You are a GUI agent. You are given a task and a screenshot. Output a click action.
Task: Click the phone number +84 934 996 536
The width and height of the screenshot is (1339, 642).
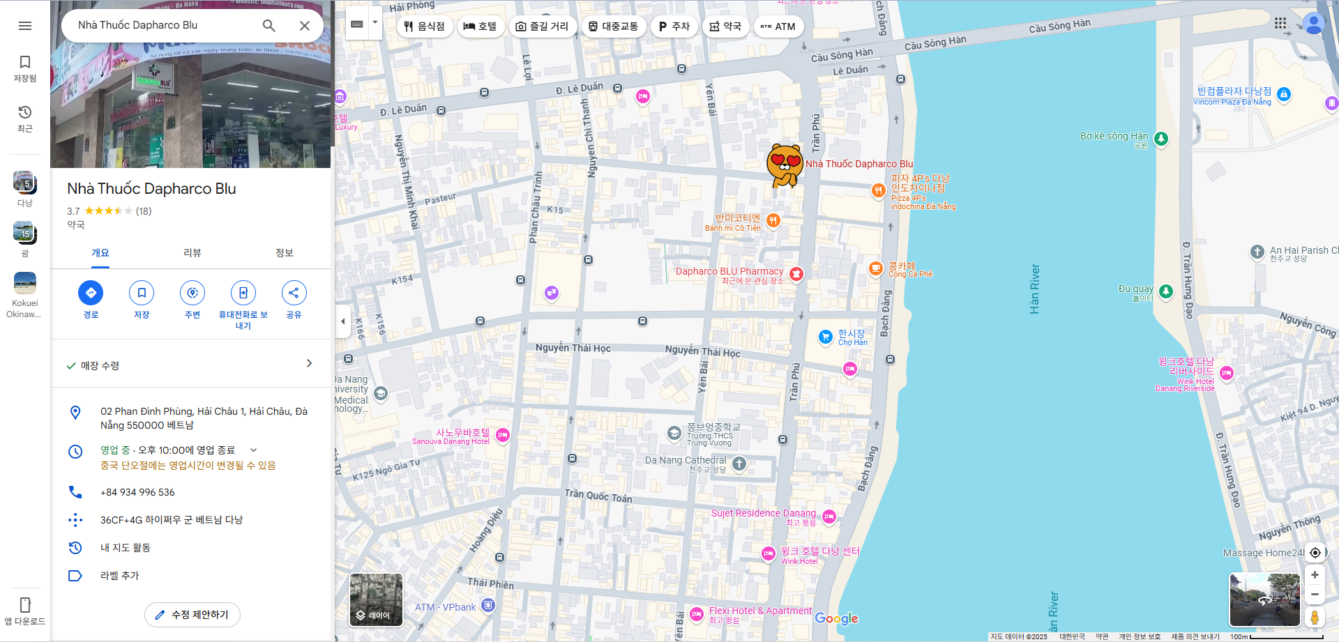(137, 492)
